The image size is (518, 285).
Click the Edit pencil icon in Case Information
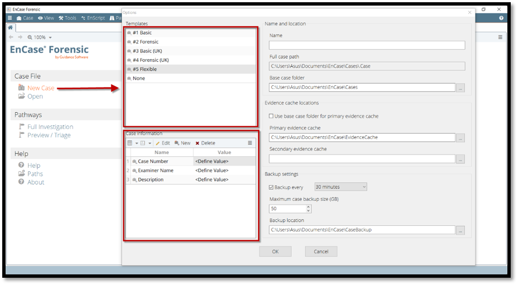click(x=158, y=143)
